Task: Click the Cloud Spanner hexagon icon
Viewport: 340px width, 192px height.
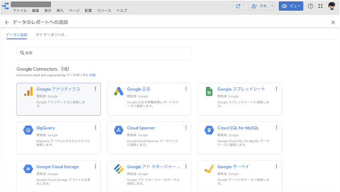Action: (x=118, y=130)
